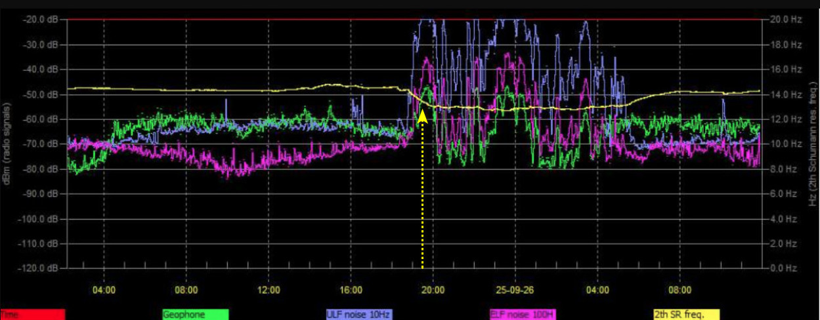The height and width of the screenshot is (320, 820).
Task: Toggle the magenta ELF noise legend entry
Action: tap(523, 315)
